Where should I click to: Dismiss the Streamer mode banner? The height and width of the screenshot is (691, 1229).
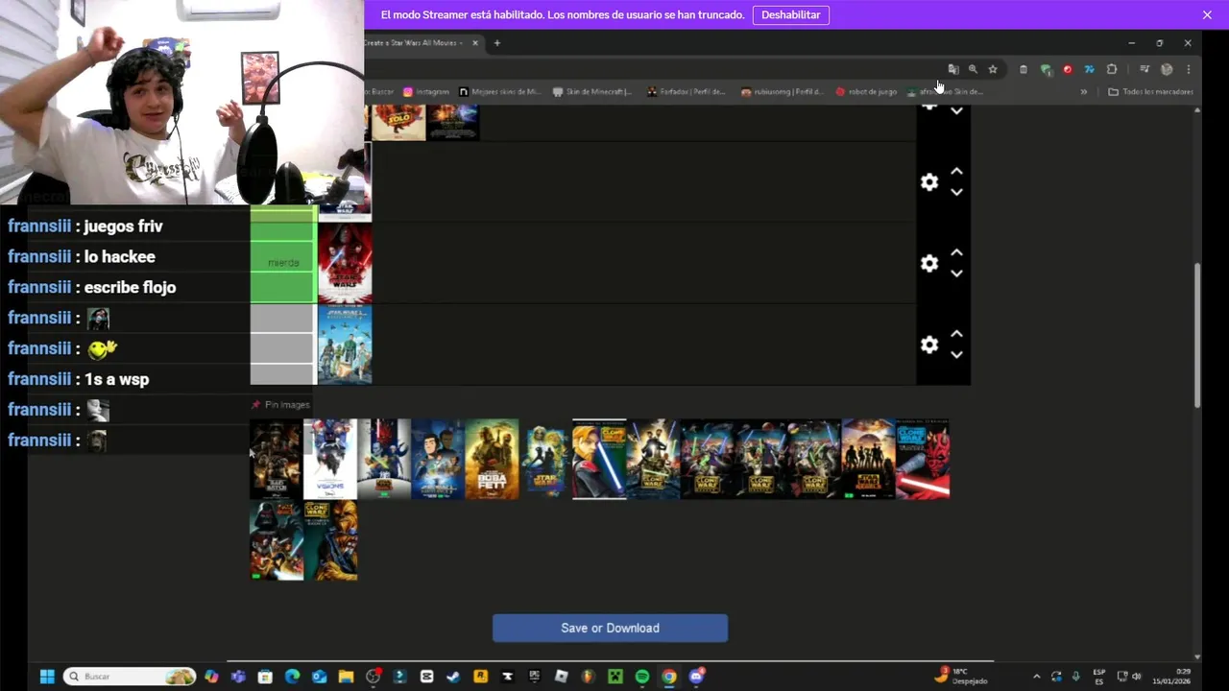pos(1207,15)
